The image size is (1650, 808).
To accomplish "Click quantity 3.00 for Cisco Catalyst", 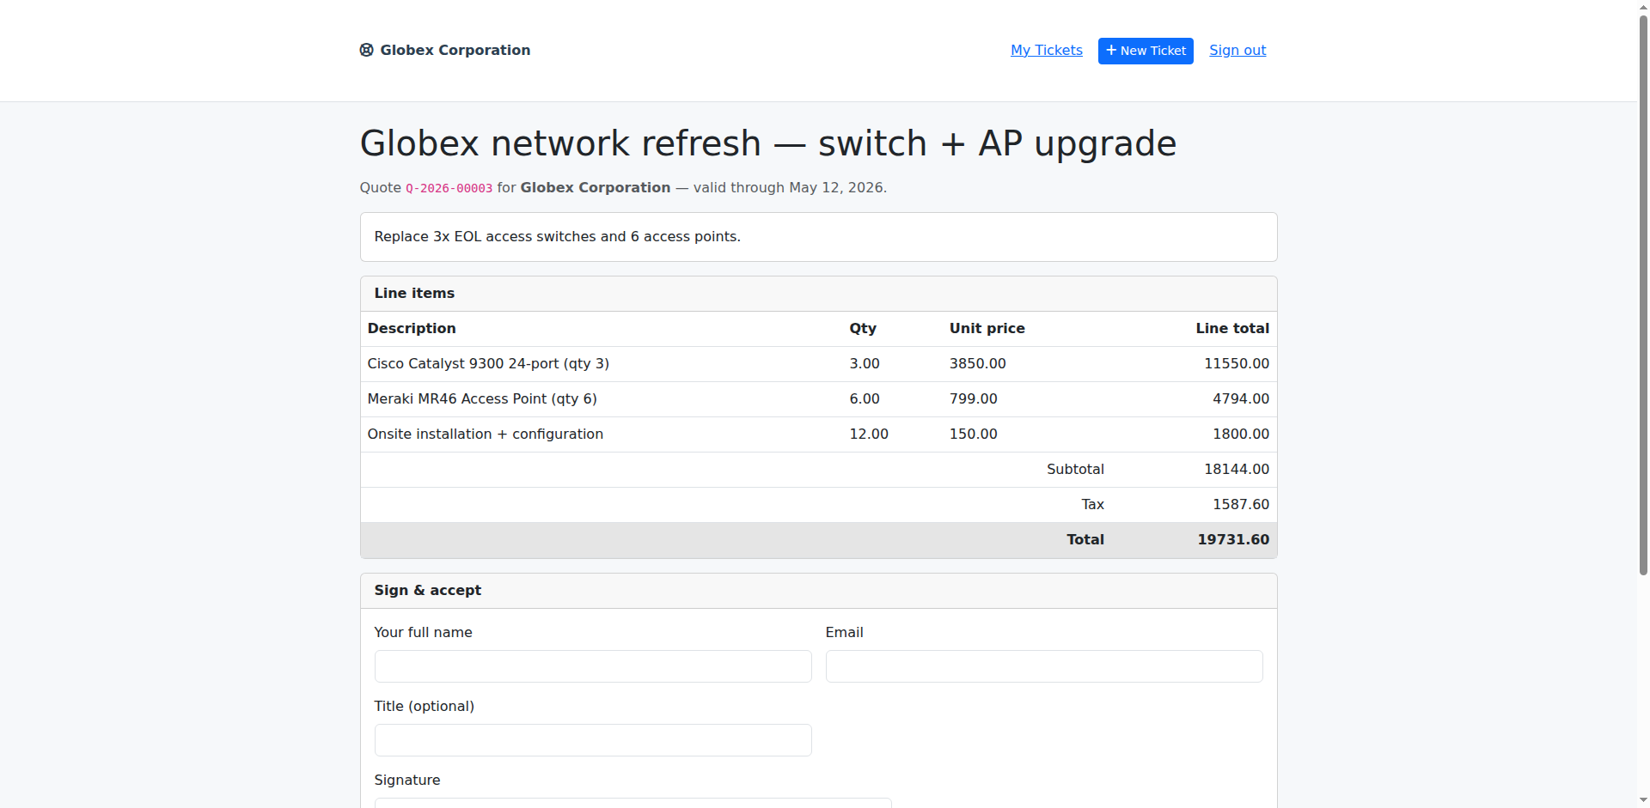I will tap(865, 363).
